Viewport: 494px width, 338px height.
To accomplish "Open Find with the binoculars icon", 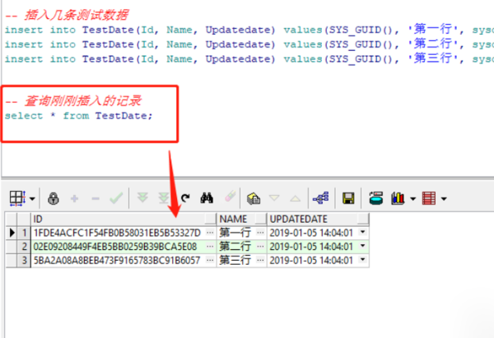I will (207, 198).
